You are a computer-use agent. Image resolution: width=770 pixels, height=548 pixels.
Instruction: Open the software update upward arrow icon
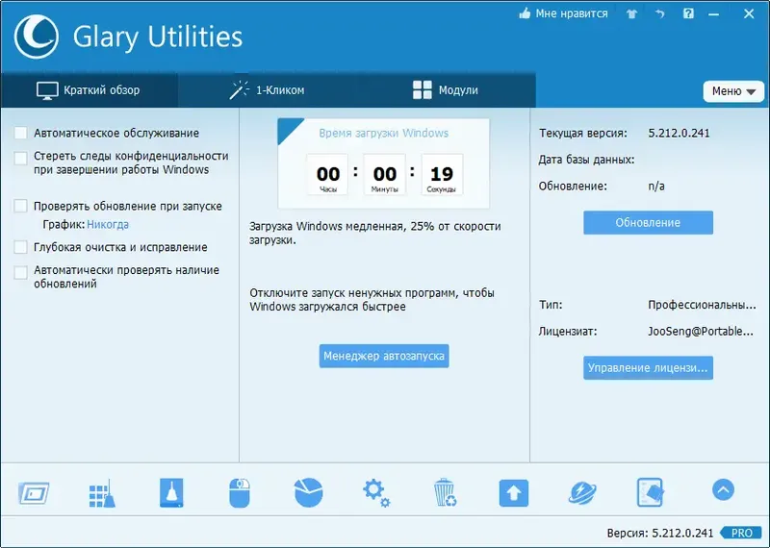[514, 493]
